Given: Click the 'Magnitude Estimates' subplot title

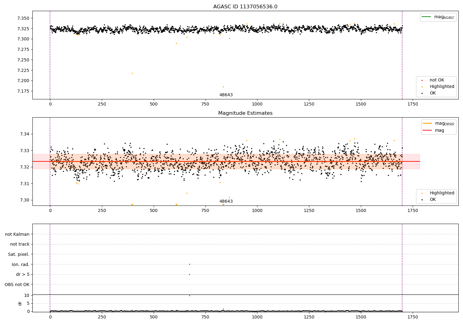Looking at the screenshot, I should 245,113.
